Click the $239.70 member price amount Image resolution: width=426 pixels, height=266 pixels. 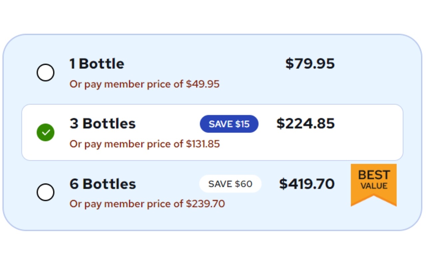pos(205,204)
